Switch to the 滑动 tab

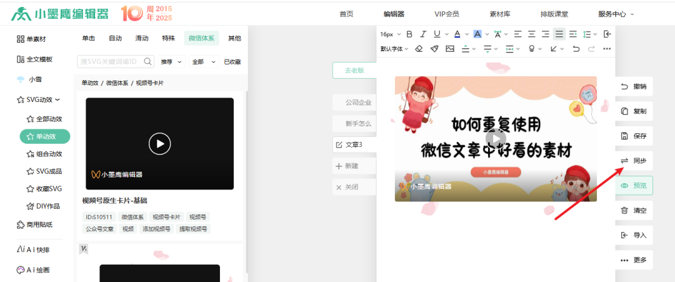pos(142,38)
